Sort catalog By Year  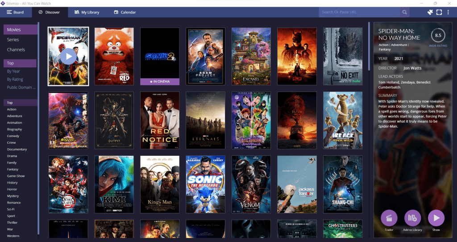click(x=13, y=71)
